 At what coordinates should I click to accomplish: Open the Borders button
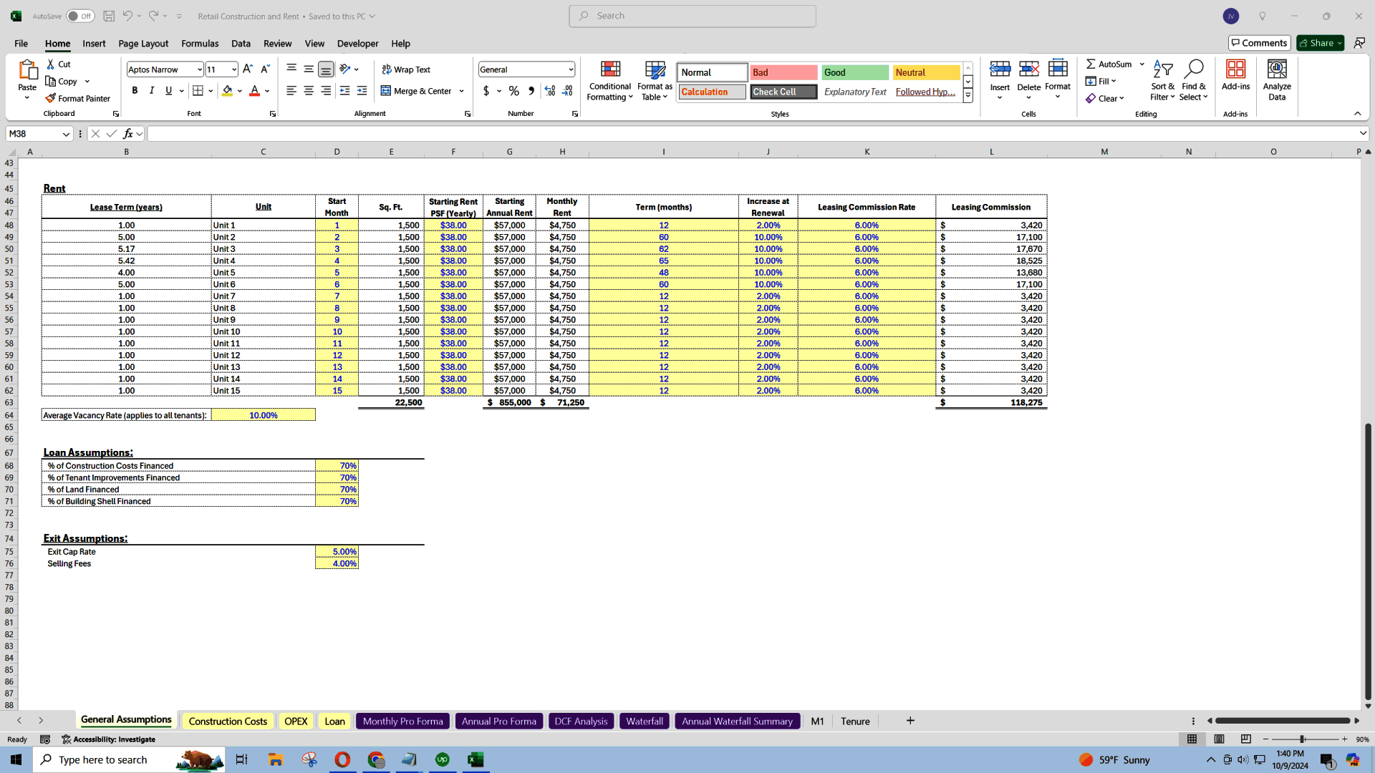[x=198, y=91]
